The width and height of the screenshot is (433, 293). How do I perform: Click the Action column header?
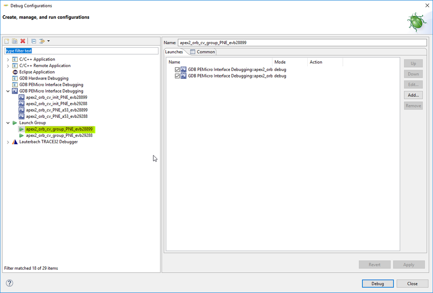[x=325, y=62]
